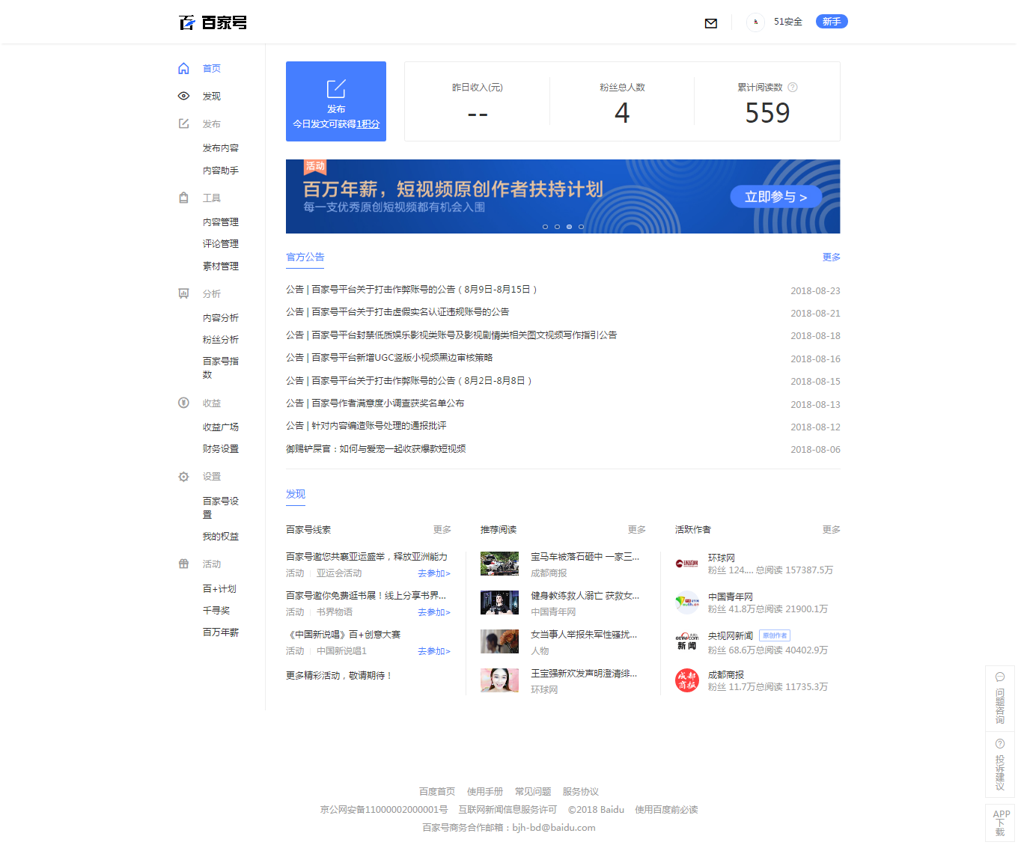This screenshot has width=1018, height=854.
Task: Click 立即参与 on the banner
Action: pyautogui.click(x=775, y=197)
